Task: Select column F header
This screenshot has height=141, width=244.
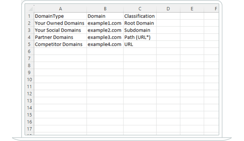Action: 212,9
